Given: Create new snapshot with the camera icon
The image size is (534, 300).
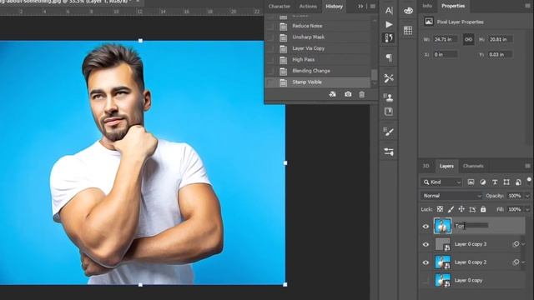Looking at the screenshot, I should click(x=348, y=94).
